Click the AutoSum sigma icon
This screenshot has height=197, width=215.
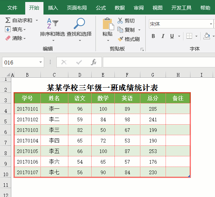click(8, 20)
